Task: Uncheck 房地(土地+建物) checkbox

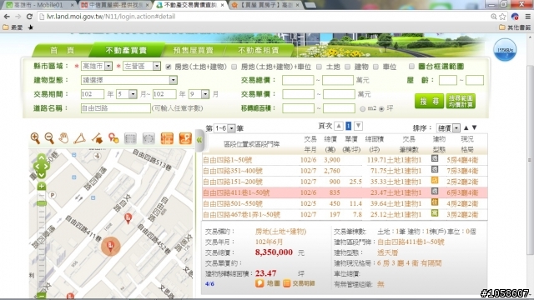Action: pyautogui.click(x=169, y=67)
